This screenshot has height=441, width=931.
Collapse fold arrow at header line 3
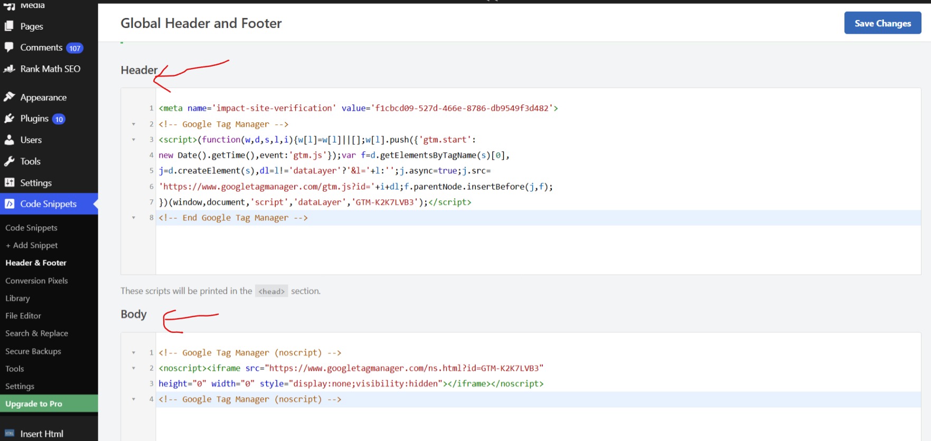click(x=134, y=140)
